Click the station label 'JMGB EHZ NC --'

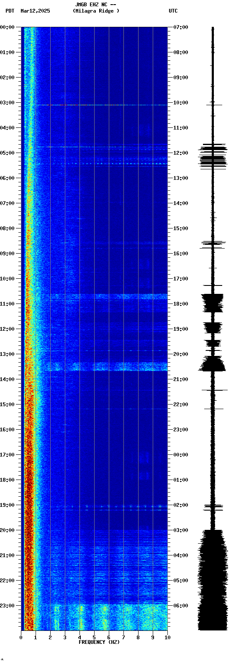point(95,5)
